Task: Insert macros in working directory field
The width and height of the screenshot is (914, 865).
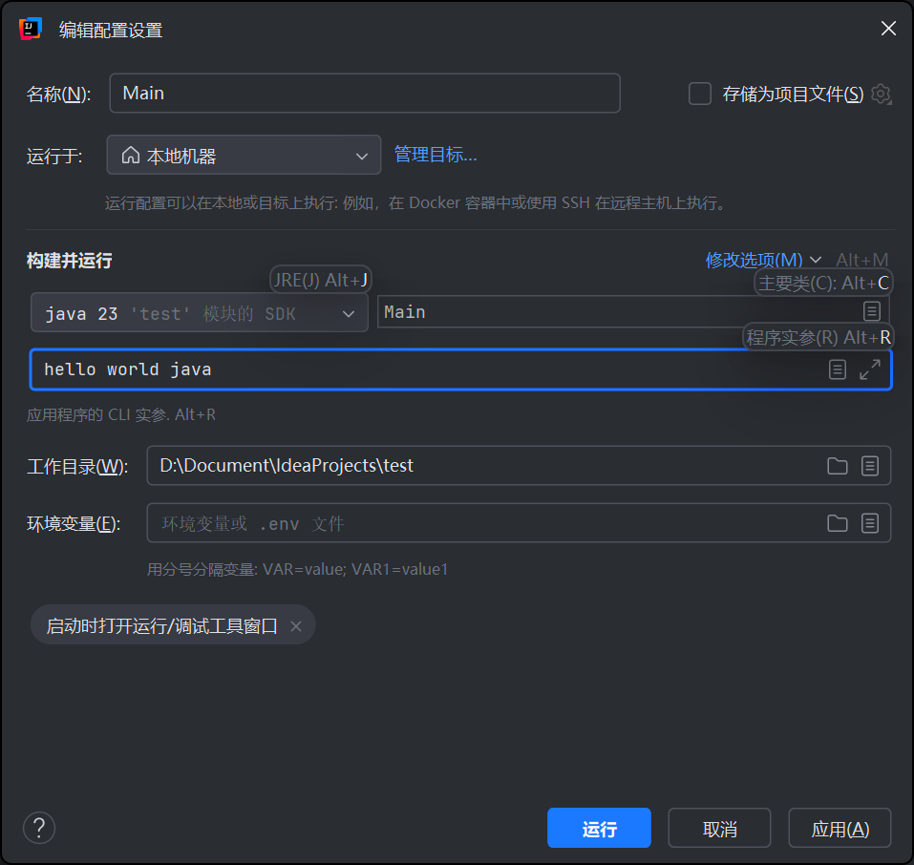Action: point(870,466)
